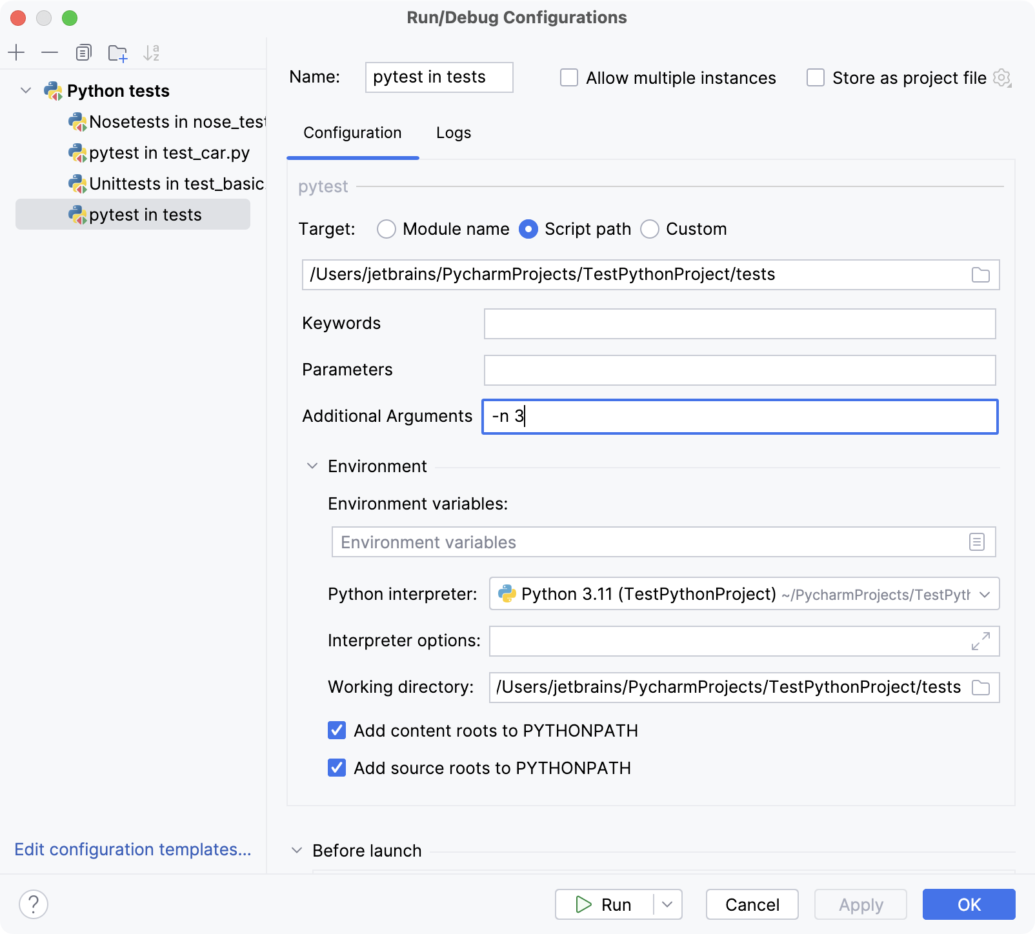Enable Allow multiple instances
Image resolution: width=1035 pixels, height=934 pixels.
(x=568, y=77)
